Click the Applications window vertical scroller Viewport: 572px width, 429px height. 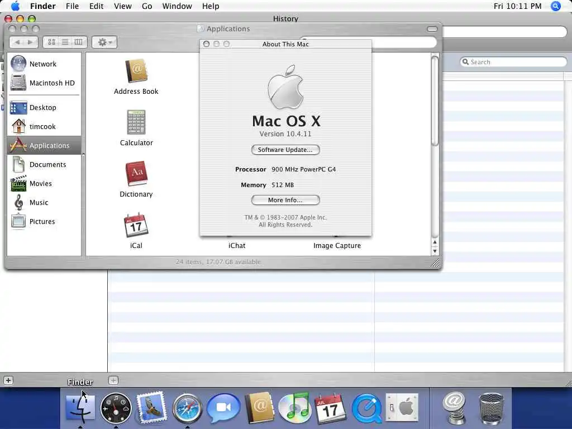pyautogui.click(x=435, y=101)
